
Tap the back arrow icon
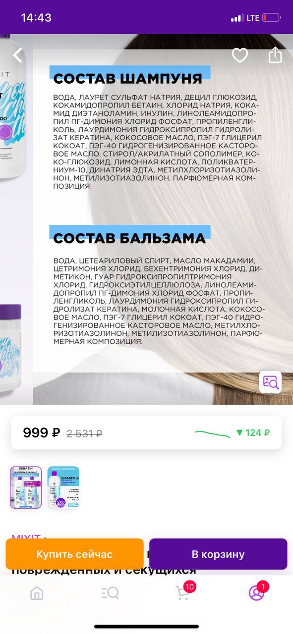pyautogui.click(x=18, y=55)
